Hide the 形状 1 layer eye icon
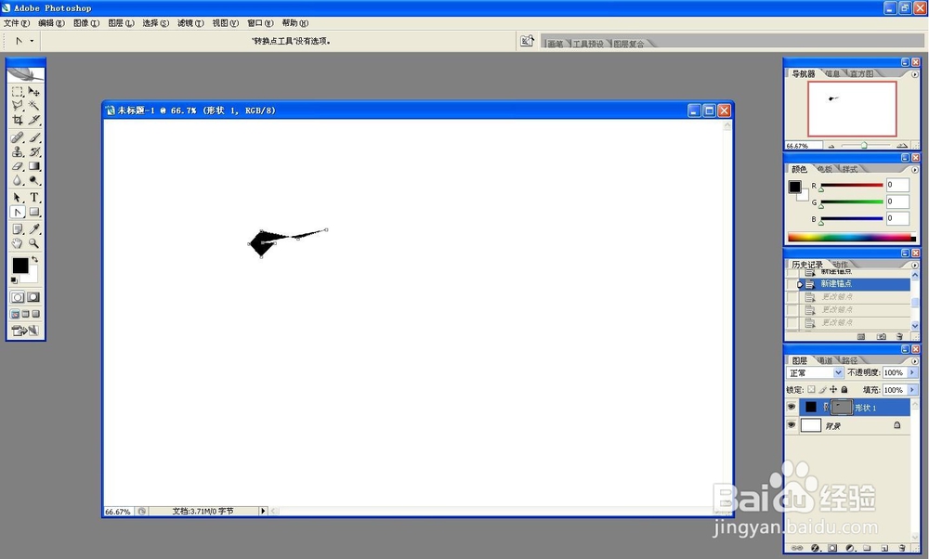The width and height of the screenshot is (929, 559). (792, 407)
